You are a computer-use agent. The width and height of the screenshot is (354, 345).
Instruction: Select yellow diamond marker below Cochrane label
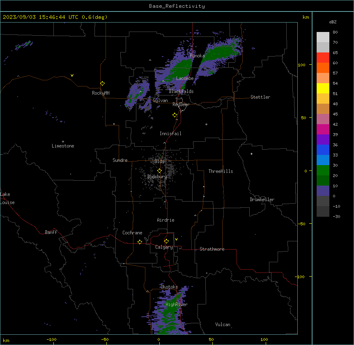coord(140,242)
